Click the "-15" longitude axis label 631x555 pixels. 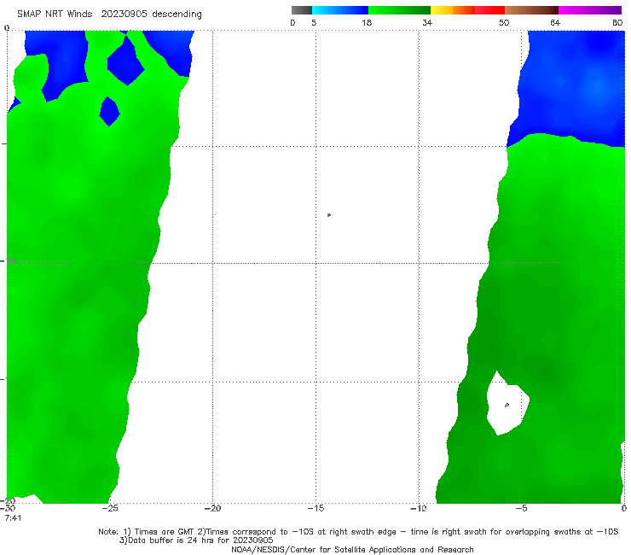click(x=315, y=508)
